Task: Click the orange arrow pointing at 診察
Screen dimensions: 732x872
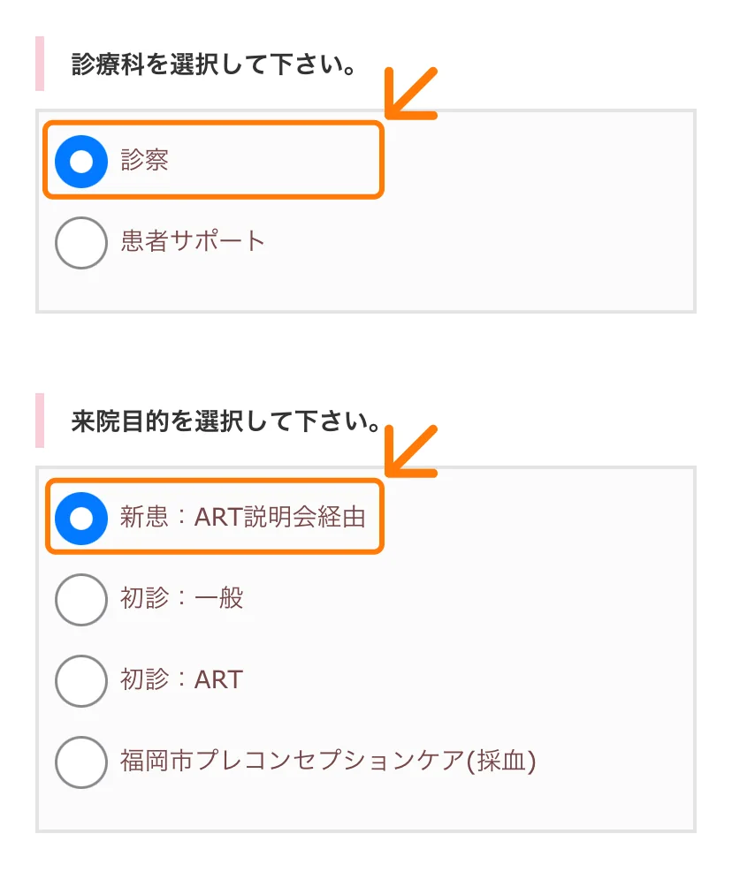Action: (411, 92)
